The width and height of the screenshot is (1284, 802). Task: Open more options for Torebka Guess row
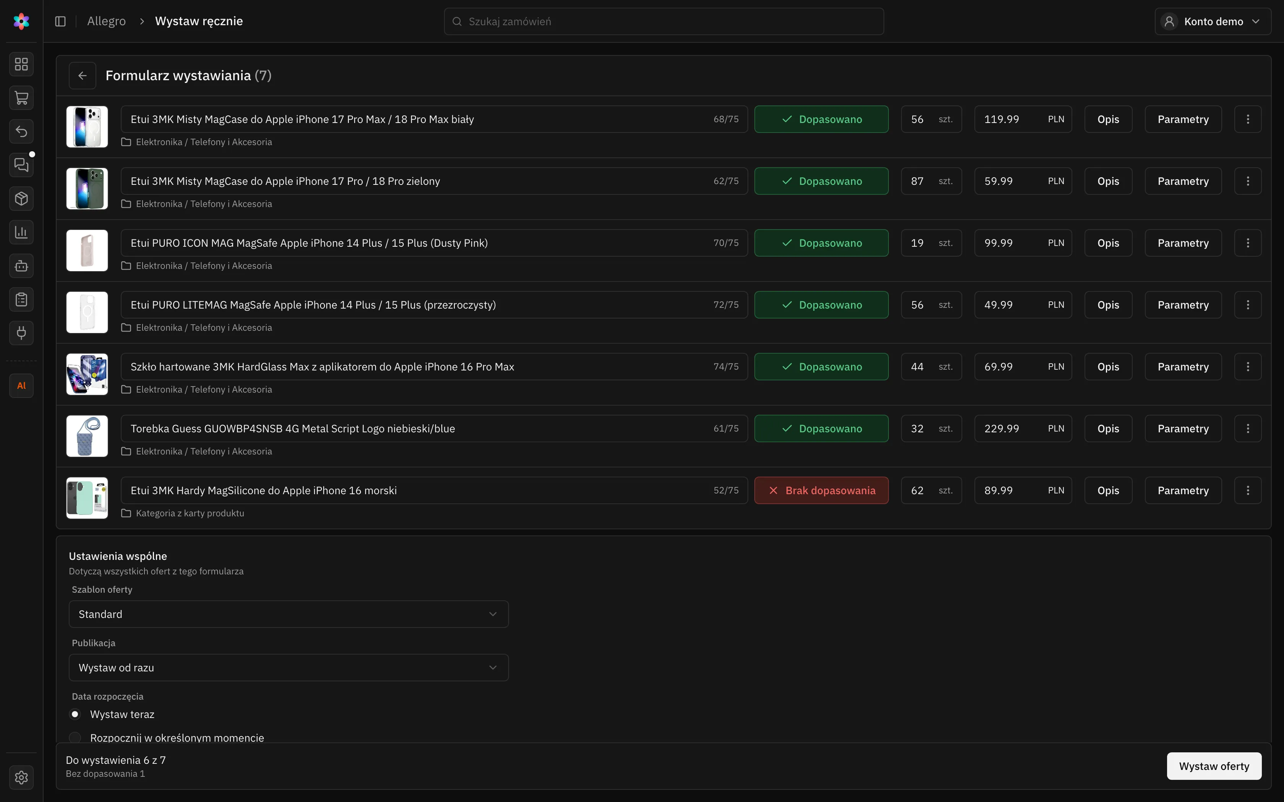tap(1248, 428)
